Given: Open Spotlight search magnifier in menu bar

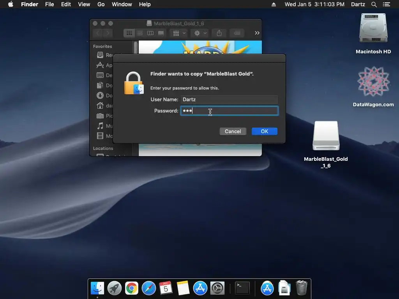Looking at the screenshot, I should (374, 4).
